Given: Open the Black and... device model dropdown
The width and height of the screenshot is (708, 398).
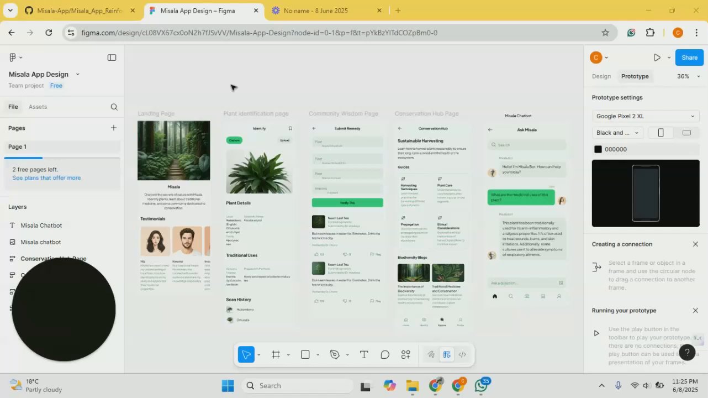Looking at the screenshot, I should coord(618,133).
